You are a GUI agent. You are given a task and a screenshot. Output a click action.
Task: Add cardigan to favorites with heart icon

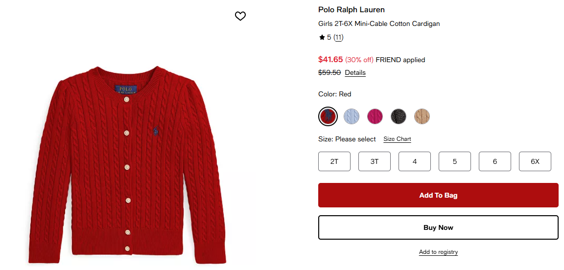[240, 16]
